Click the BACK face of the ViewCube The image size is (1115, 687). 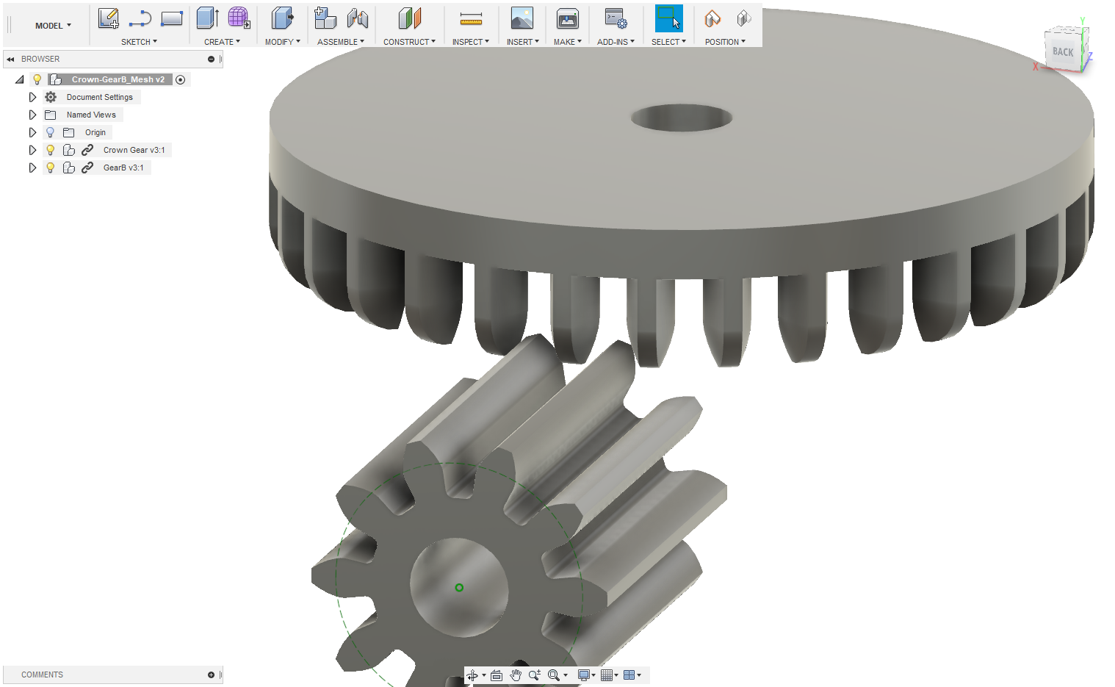[1062, 51]
